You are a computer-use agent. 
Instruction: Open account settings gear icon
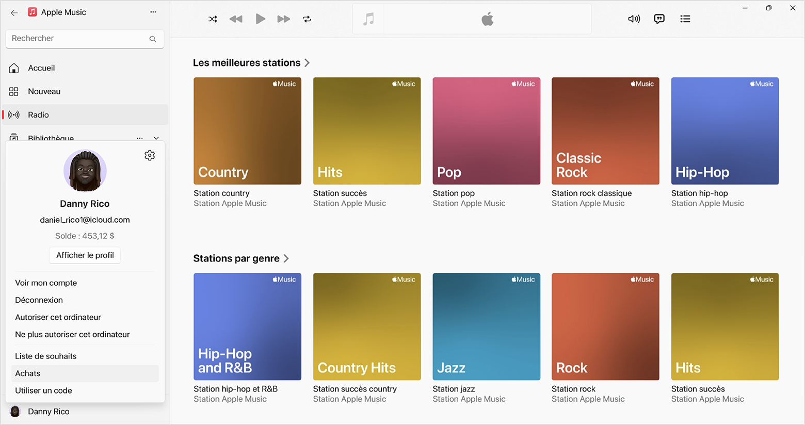tap(150, 155)
